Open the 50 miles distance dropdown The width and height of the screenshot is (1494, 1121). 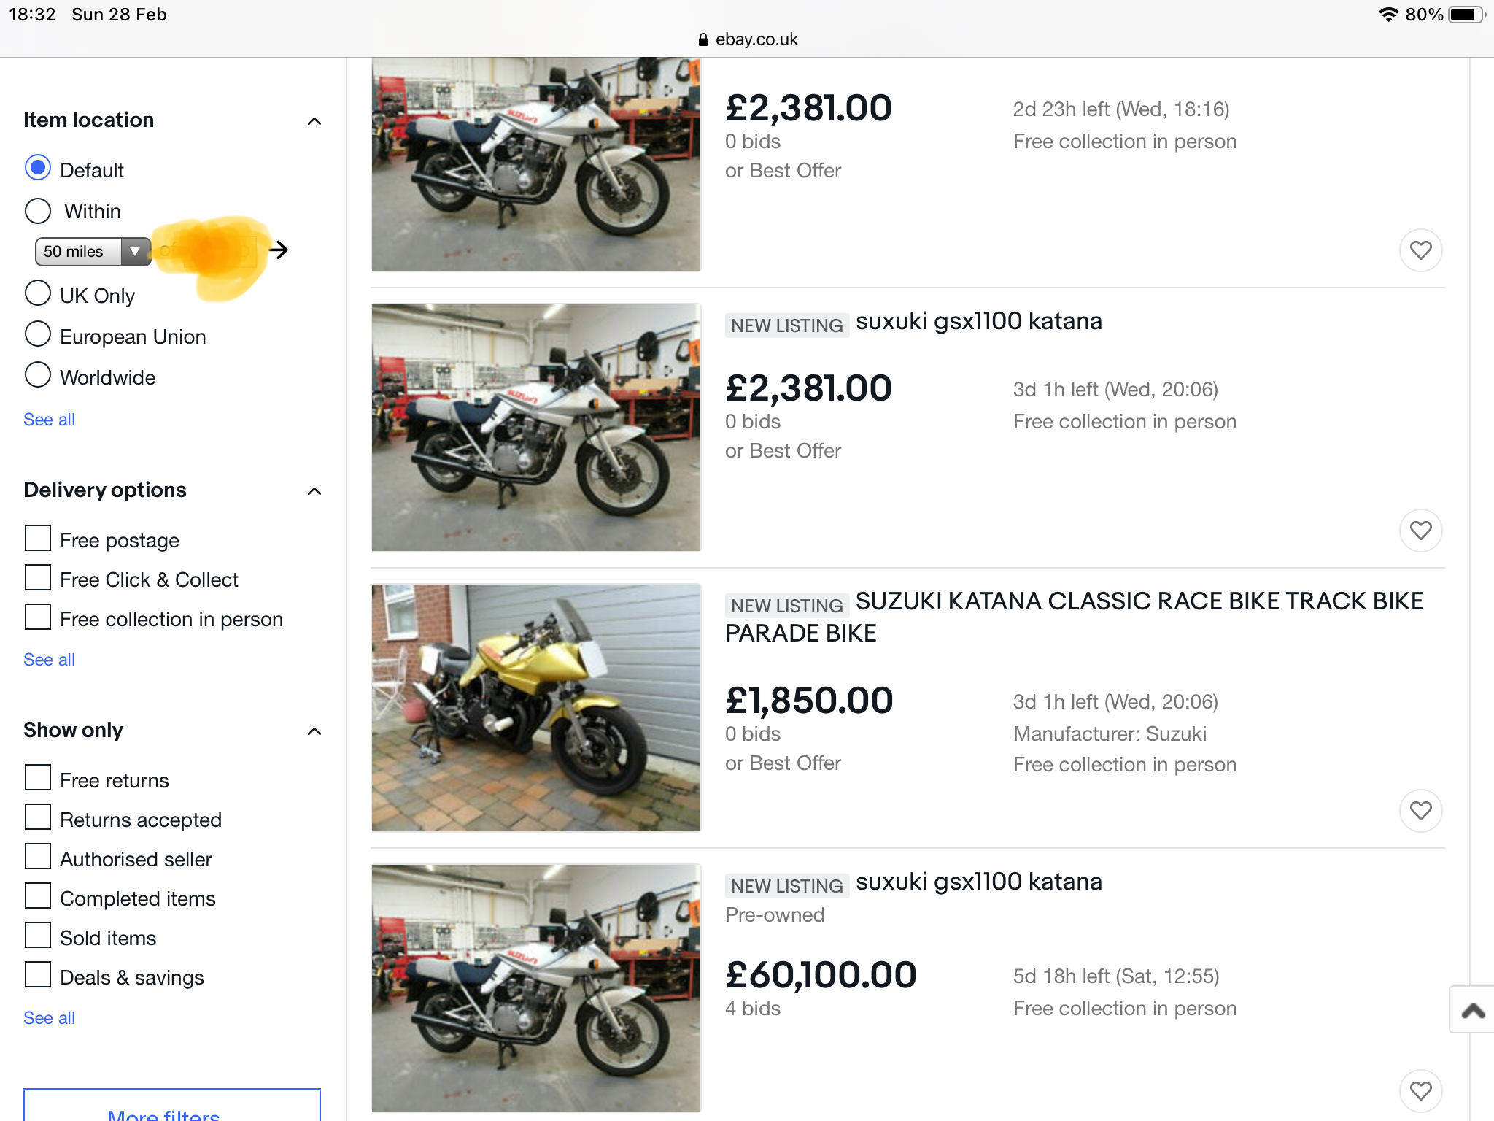point(92,252)
